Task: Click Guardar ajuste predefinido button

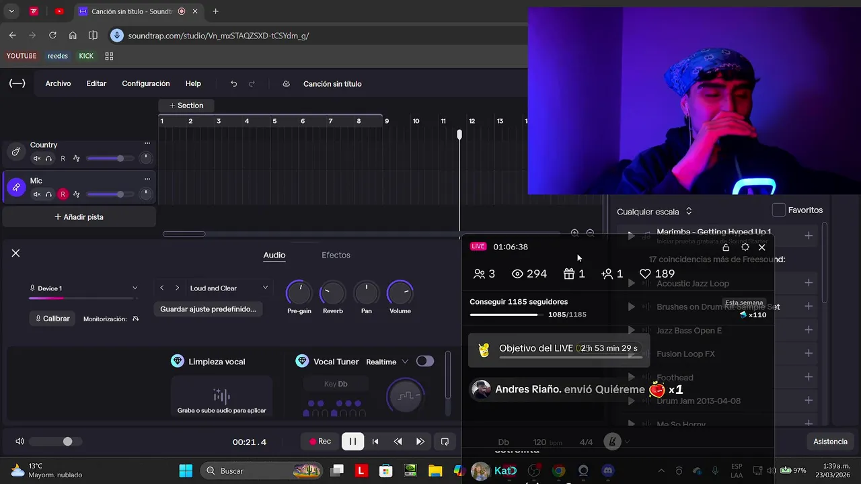Action: pyautogui.click(x=208, y=309)
